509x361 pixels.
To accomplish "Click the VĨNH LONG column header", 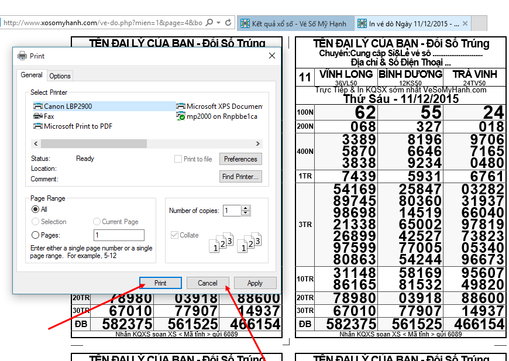I will 346,74.
